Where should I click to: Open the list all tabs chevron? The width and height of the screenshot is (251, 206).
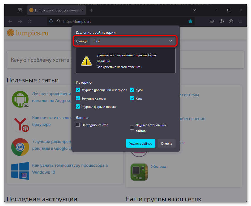pos(194,10)
